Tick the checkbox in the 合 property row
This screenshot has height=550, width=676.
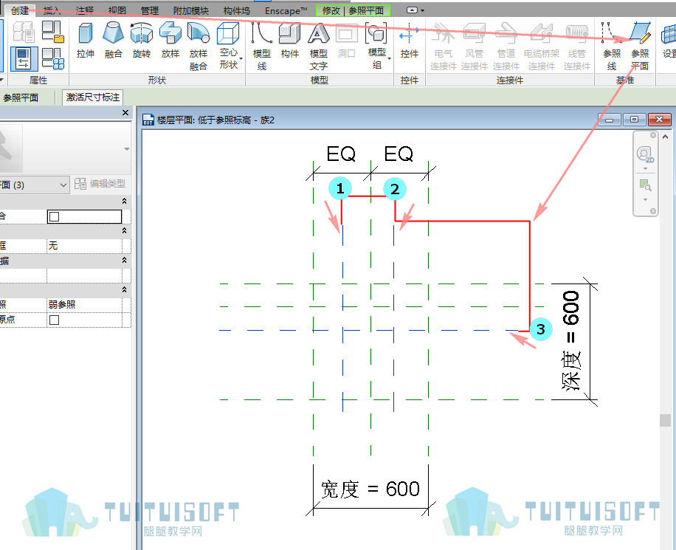54,216
